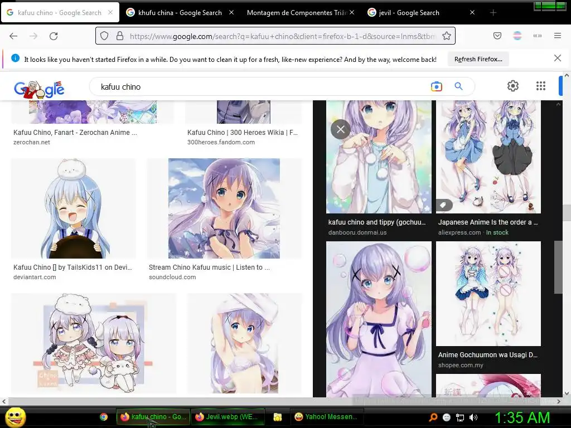Viewport: 571px width, 428px height.
Task: Switch to Montagem de Componentes tab
Action: [x=297, y=13]
